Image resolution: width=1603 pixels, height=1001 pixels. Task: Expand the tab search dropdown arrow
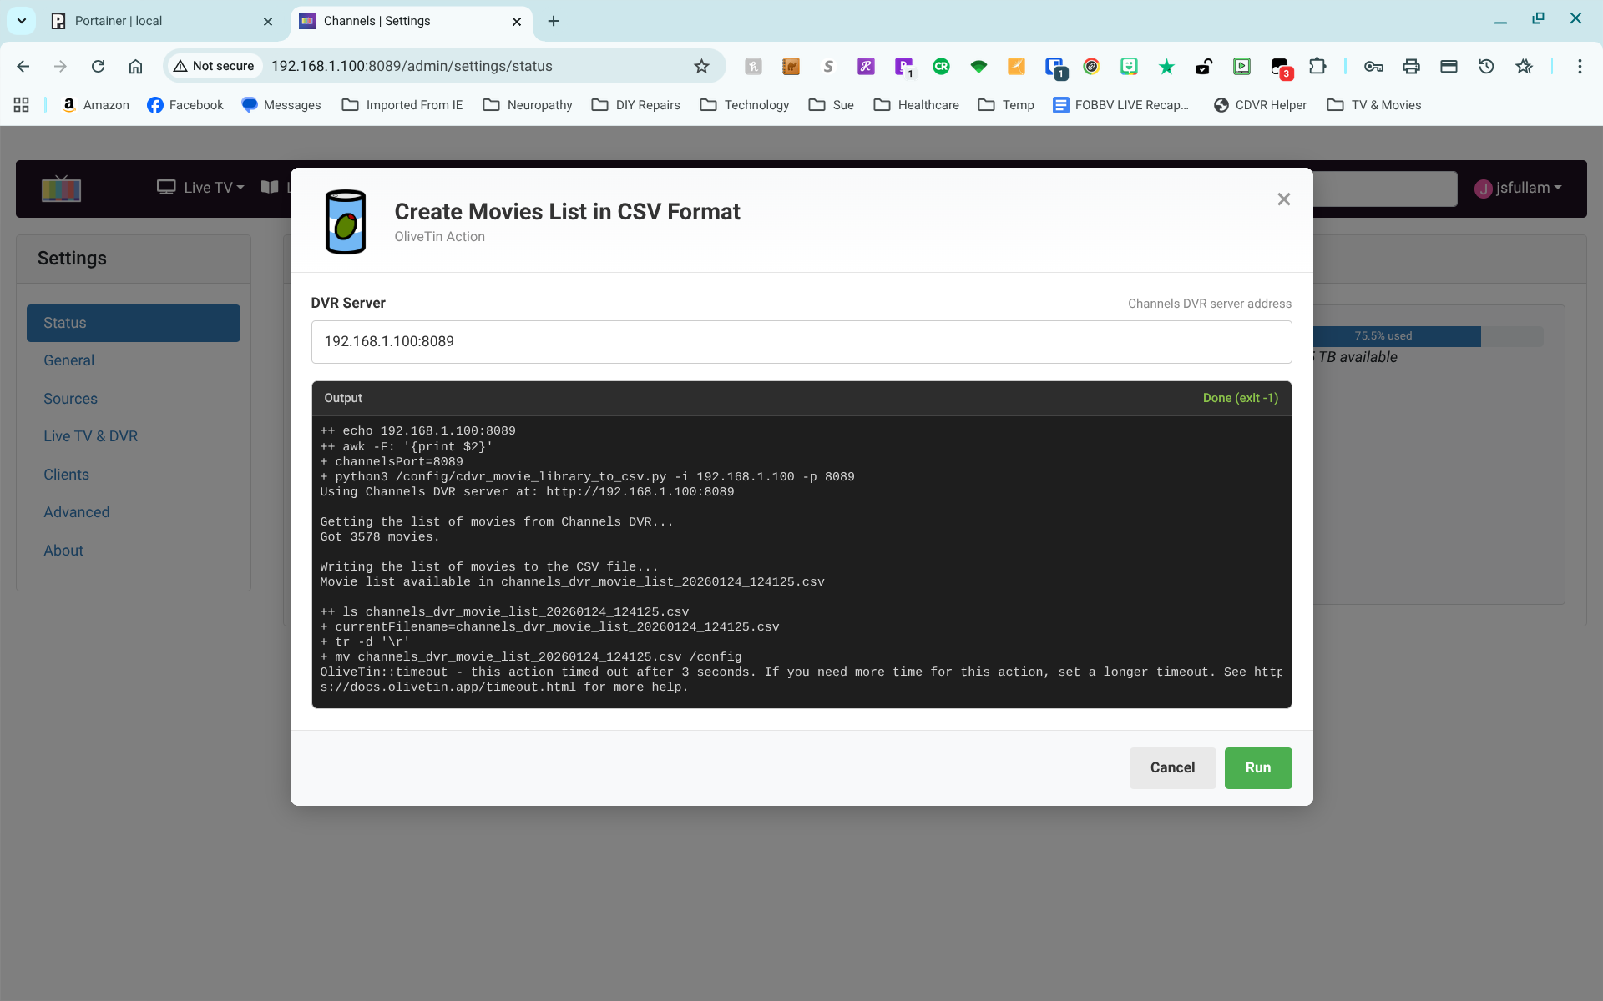[x=22, y=21]
